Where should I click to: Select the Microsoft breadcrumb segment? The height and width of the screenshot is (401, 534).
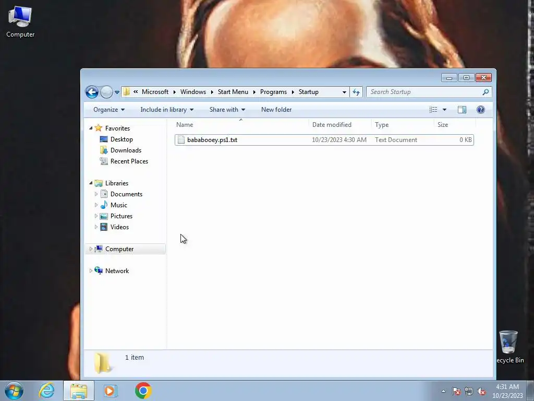click(155, 92)
